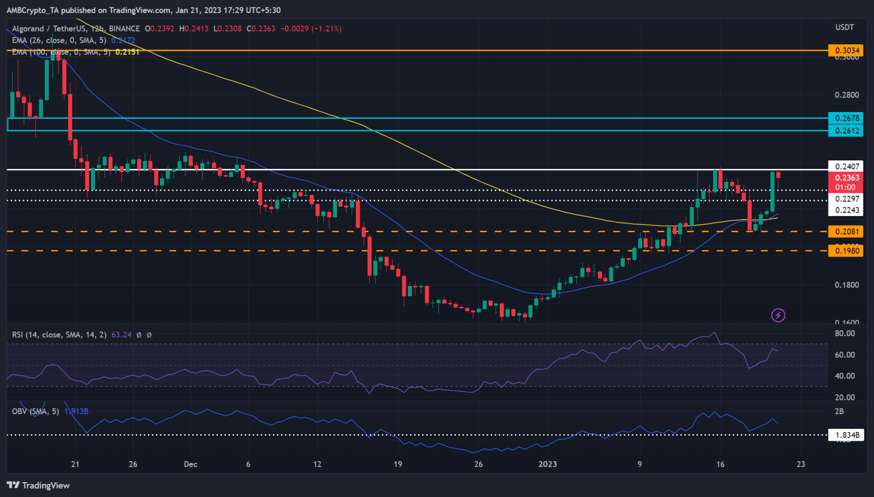Click the white 0.2407 price label
Image resolution: width=874 pixels, height=497 pixels.
846,167
